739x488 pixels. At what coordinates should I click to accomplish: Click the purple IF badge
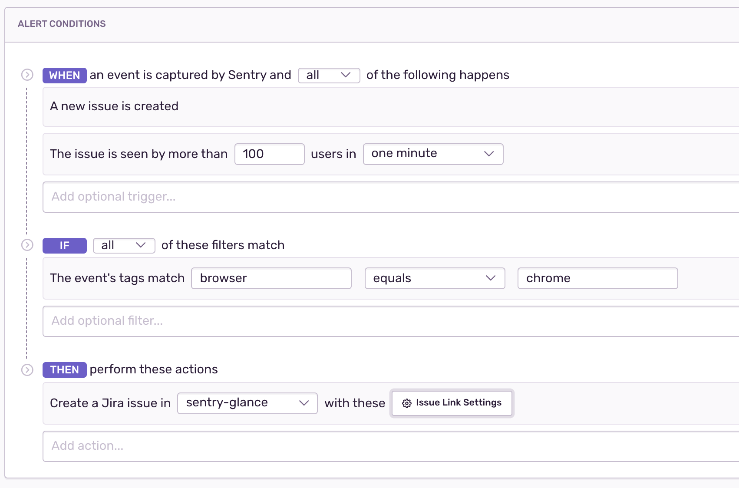pos(64,245)
